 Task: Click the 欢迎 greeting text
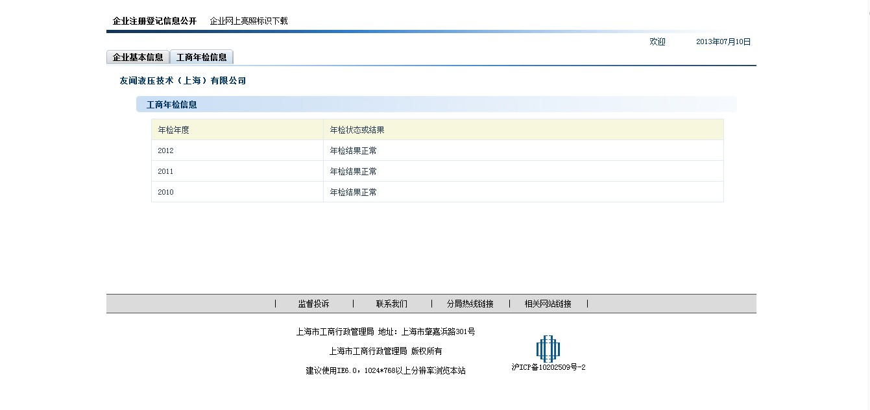point(658,42)
